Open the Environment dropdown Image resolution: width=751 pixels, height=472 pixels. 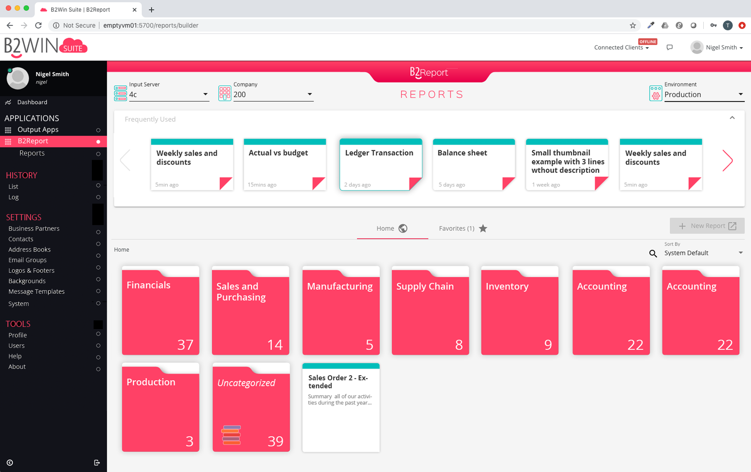704,94
